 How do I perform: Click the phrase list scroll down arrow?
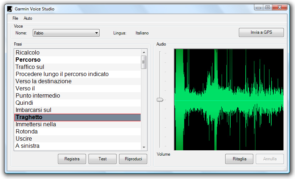point(144,147)
